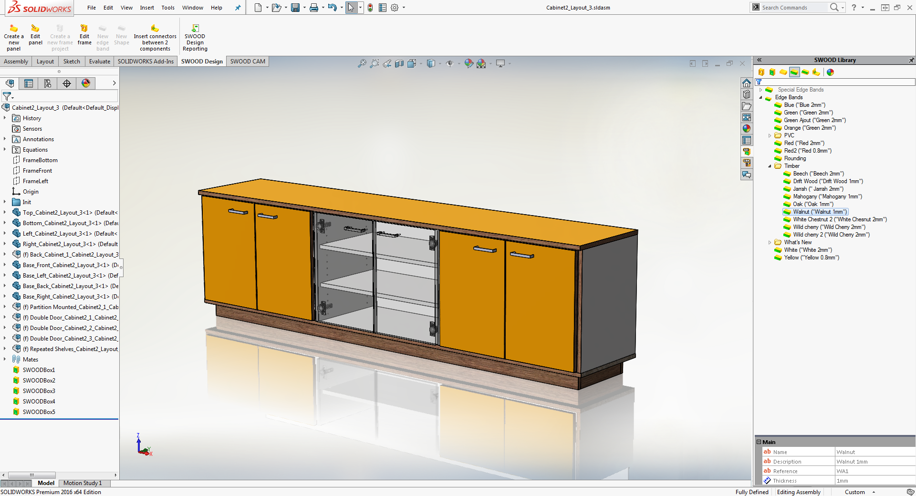The height and width of the screenshot is (496, 916).
Task: Switch to the SWOOD CAM tab
Action: tap(248, 62)
